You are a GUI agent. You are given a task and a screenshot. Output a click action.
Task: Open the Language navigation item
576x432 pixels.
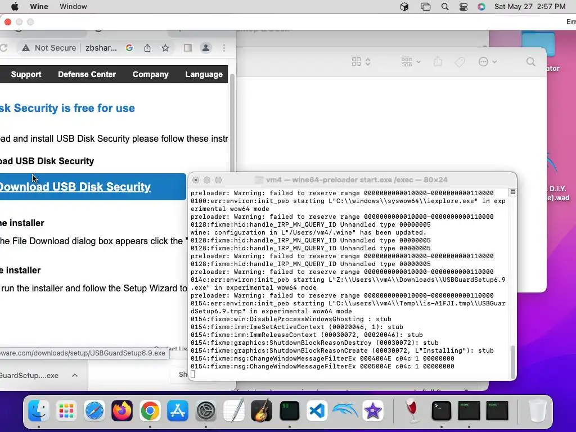tap(204, 74)
